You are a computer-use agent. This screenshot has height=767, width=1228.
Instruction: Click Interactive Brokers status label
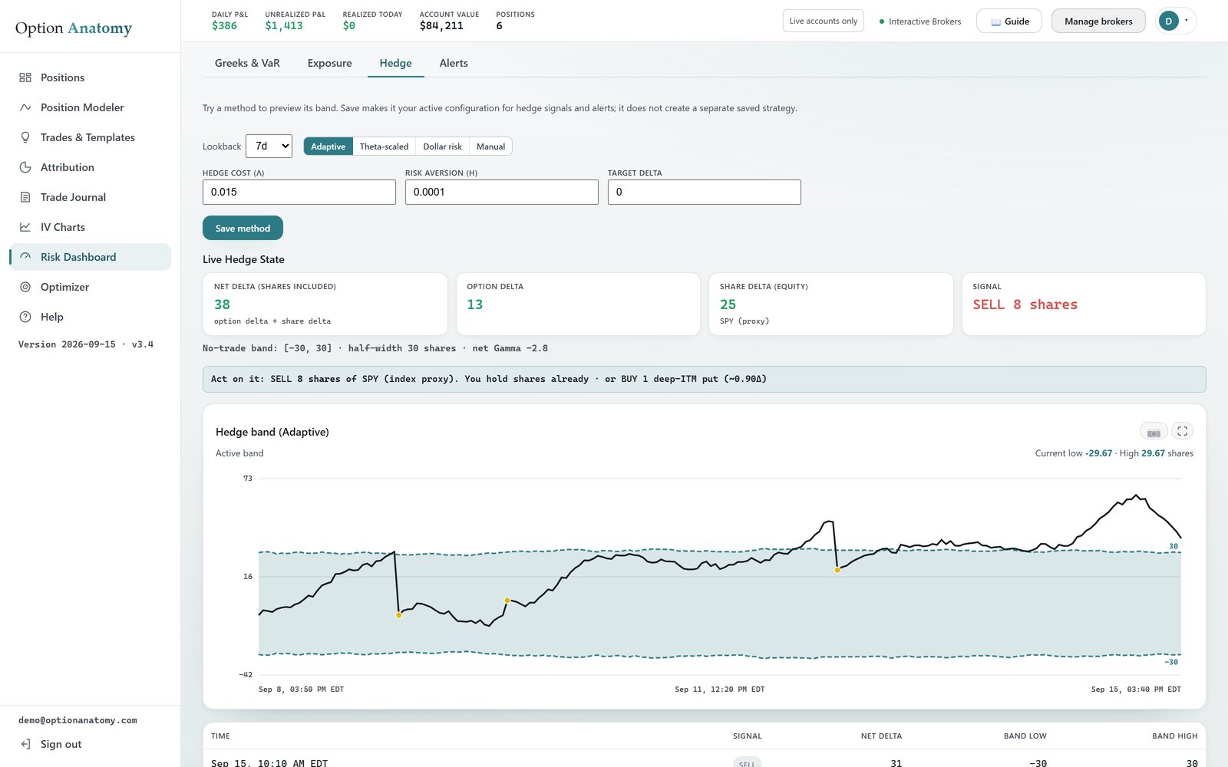pos(920,21)
